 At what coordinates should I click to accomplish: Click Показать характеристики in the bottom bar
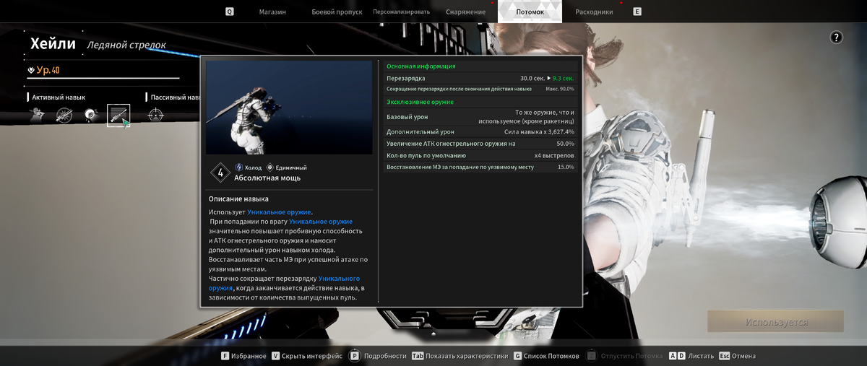tap(467, 356)
